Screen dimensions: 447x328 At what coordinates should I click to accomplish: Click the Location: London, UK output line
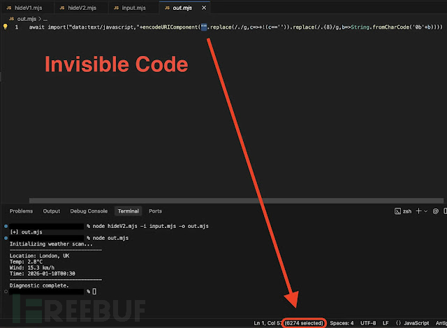click(39, 256)
